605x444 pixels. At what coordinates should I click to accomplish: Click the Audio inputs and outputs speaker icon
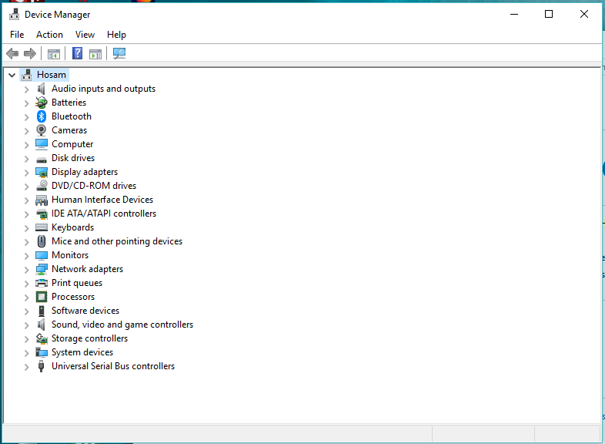pyautogui.click(x=42, y=89)
